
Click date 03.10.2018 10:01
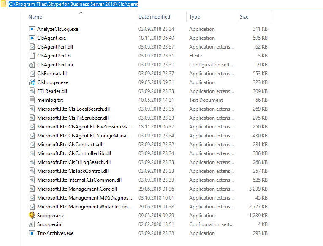tap(156, 197)
